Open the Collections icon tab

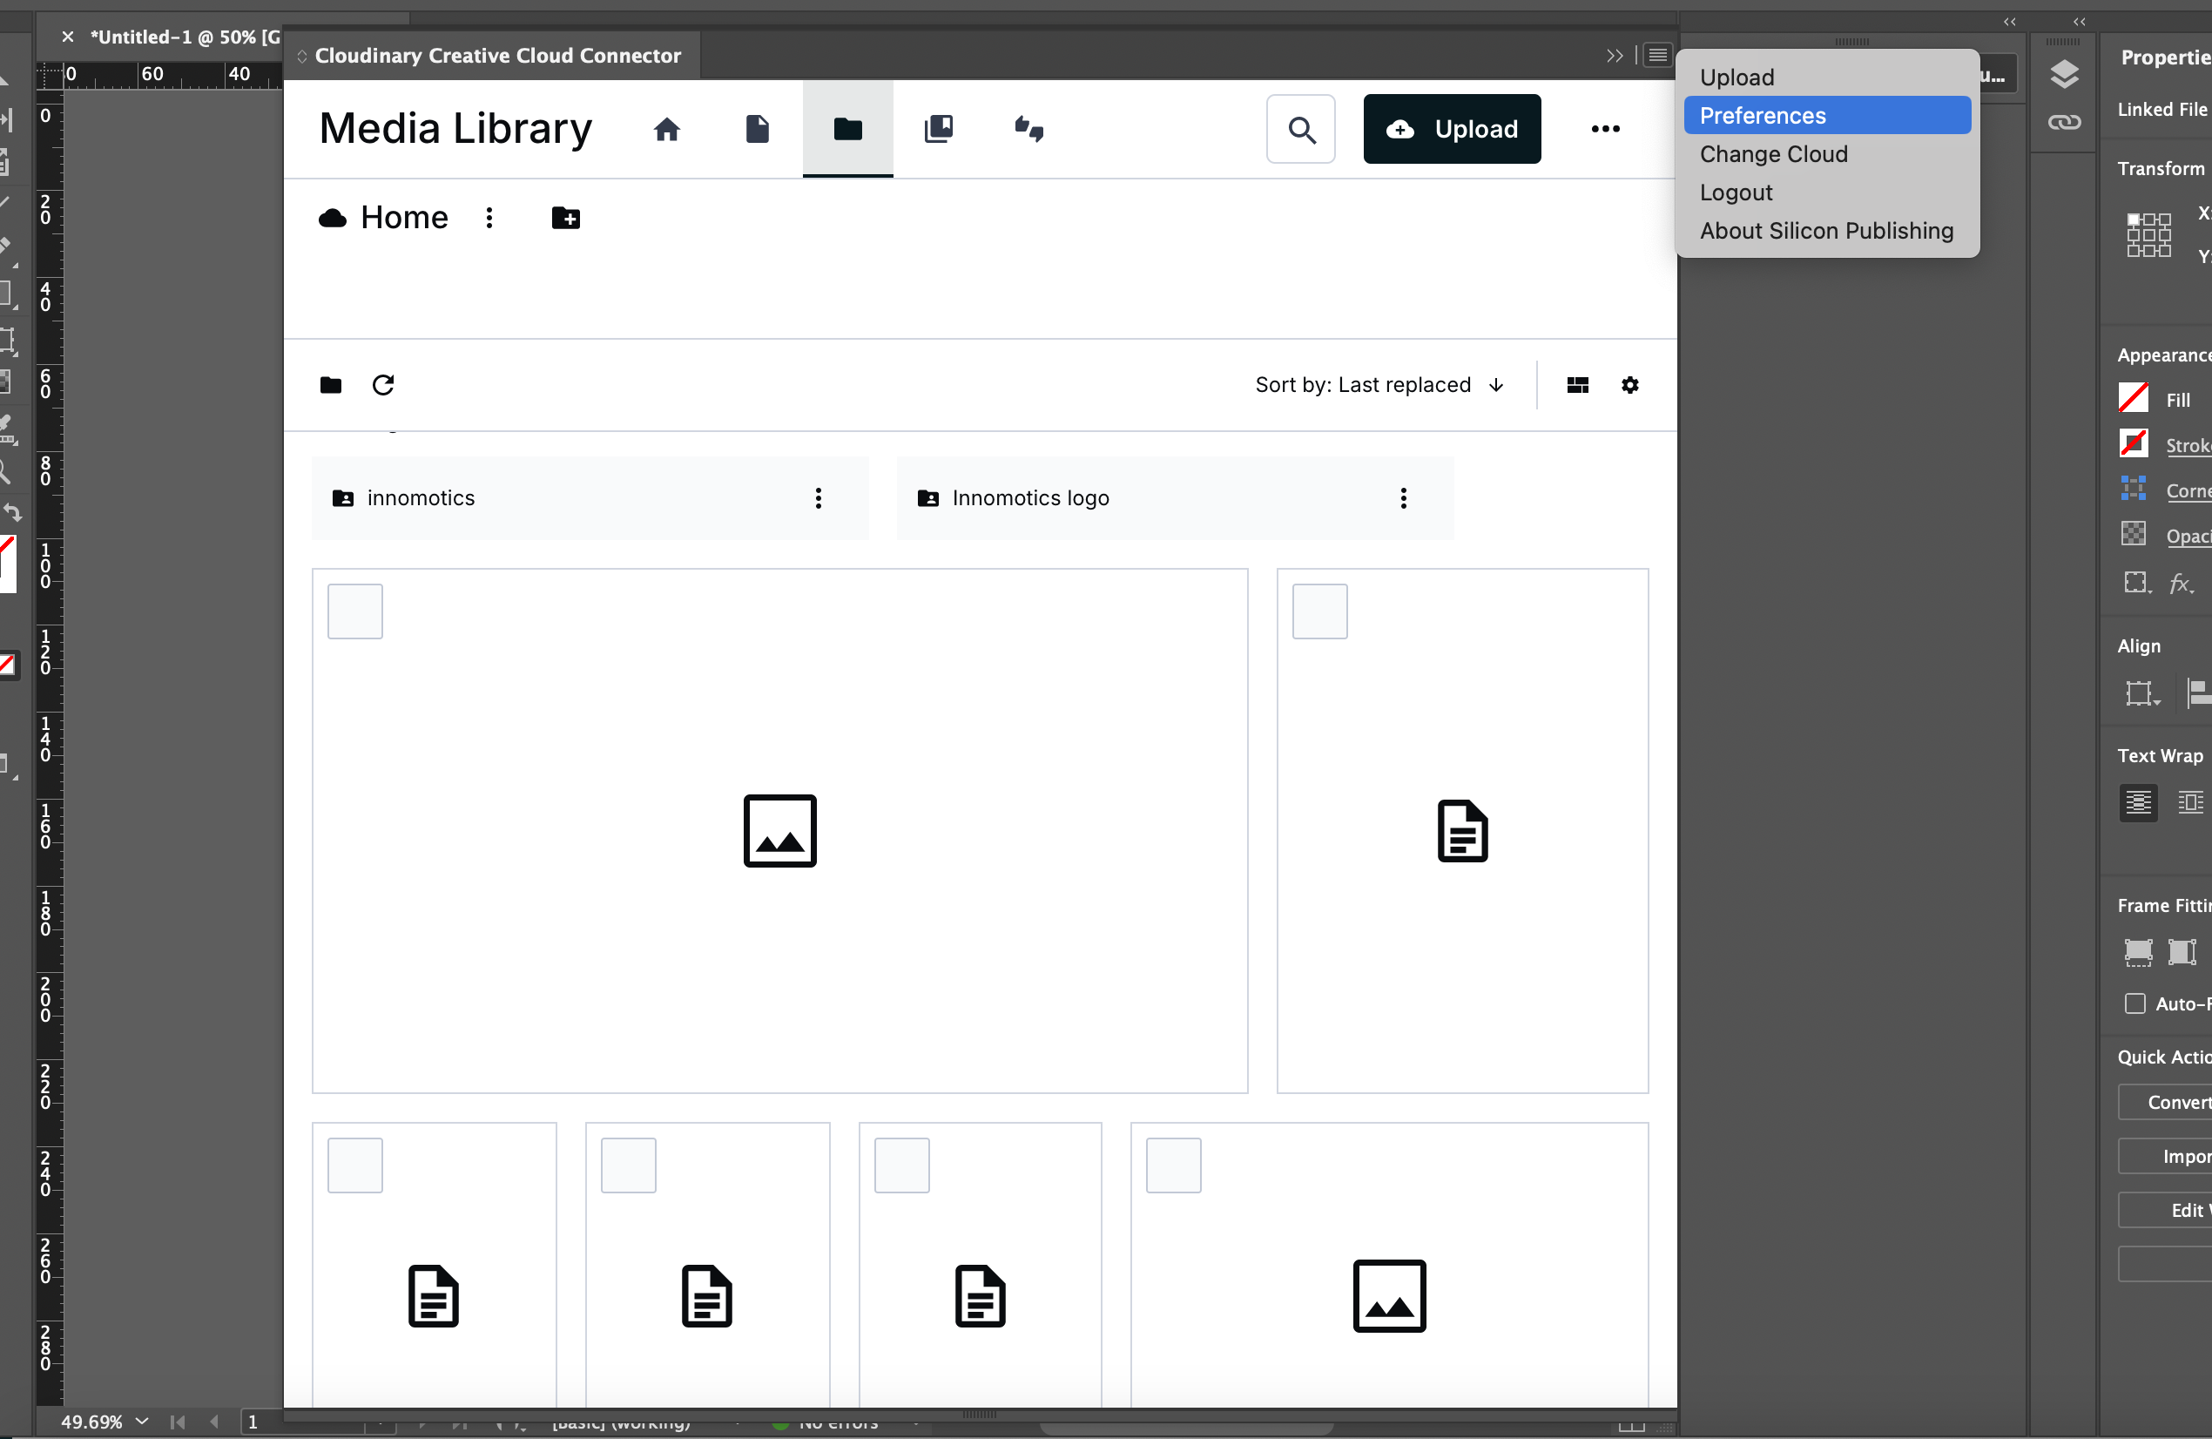[939, 129]
